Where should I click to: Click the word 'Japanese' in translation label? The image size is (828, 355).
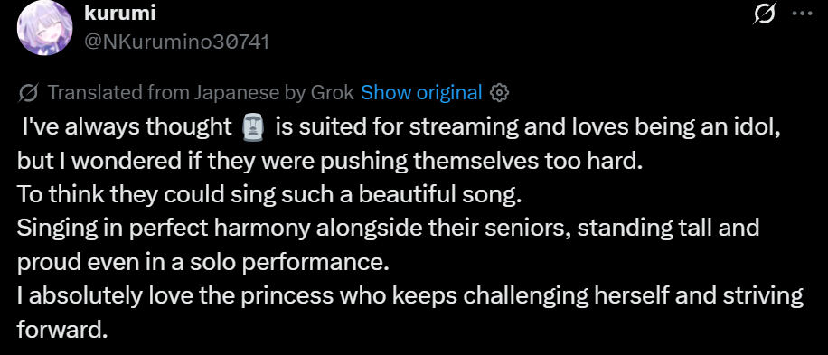point(236,94)
